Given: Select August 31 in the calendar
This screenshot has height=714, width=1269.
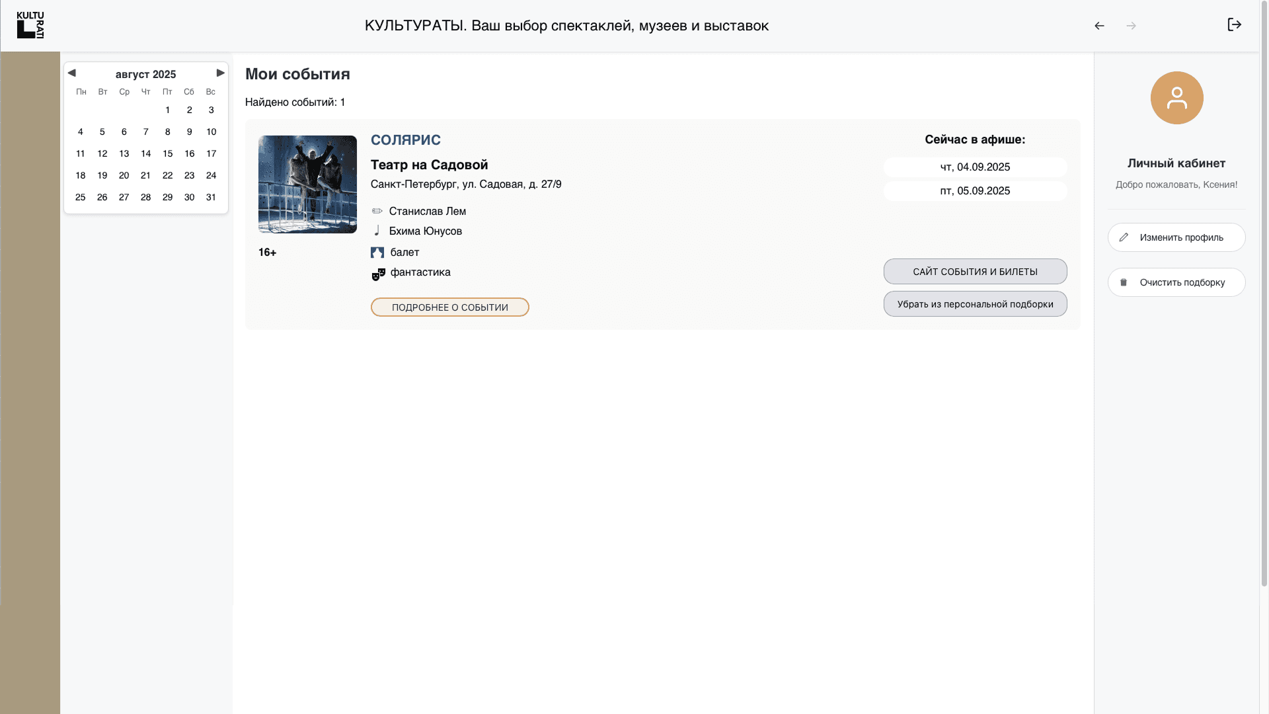Looking at the screenshot, I should click(x=211, y=197).
